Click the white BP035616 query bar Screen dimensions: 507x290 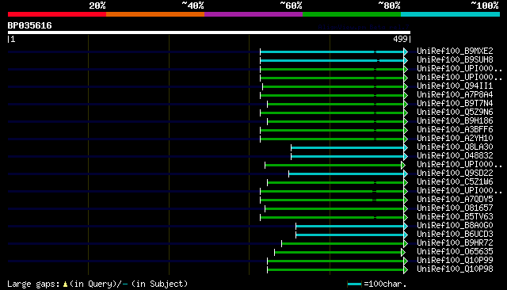pyautogui.click(x=209, y=32)
